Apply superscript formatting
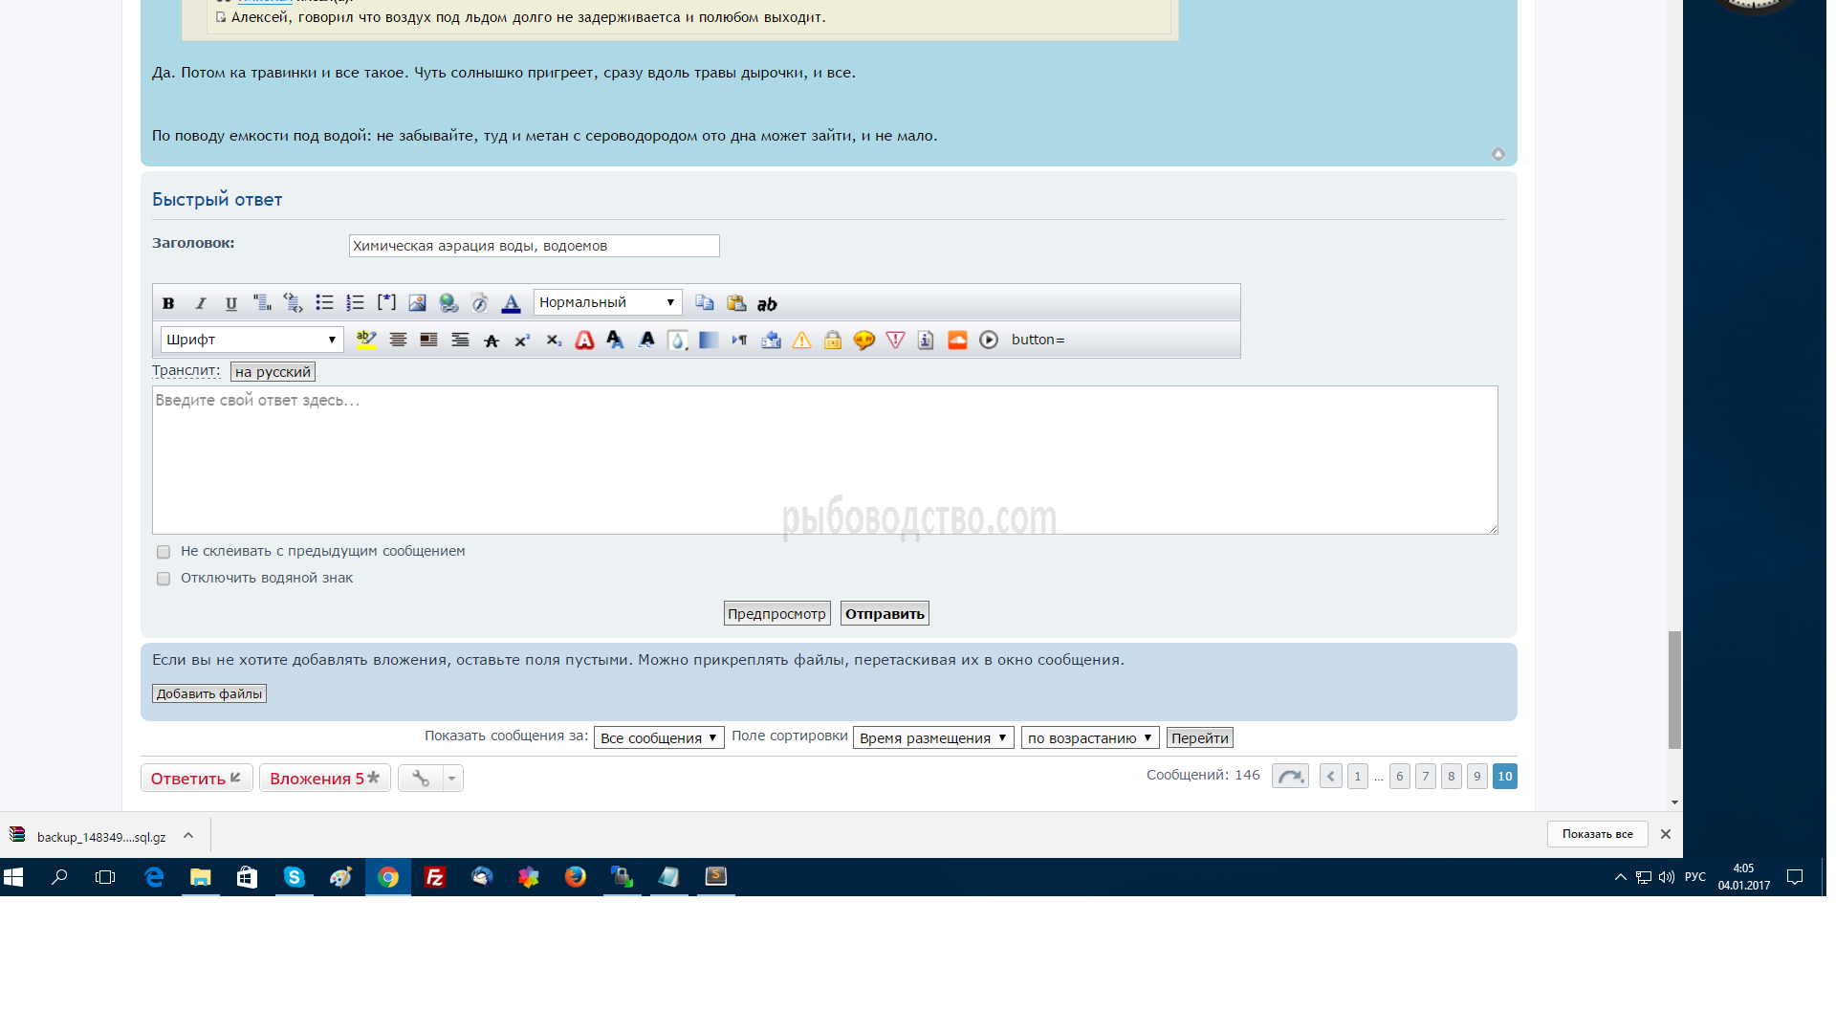 pyautogui.click(x=522, y=341)
